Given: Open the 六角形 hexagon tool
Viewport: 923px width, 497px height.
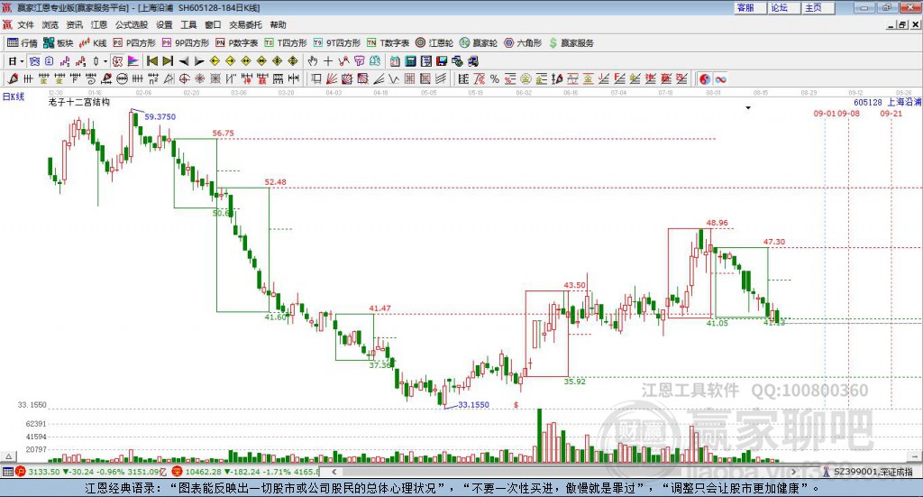Looking at the screenshot, I should [x=523, y=43].
